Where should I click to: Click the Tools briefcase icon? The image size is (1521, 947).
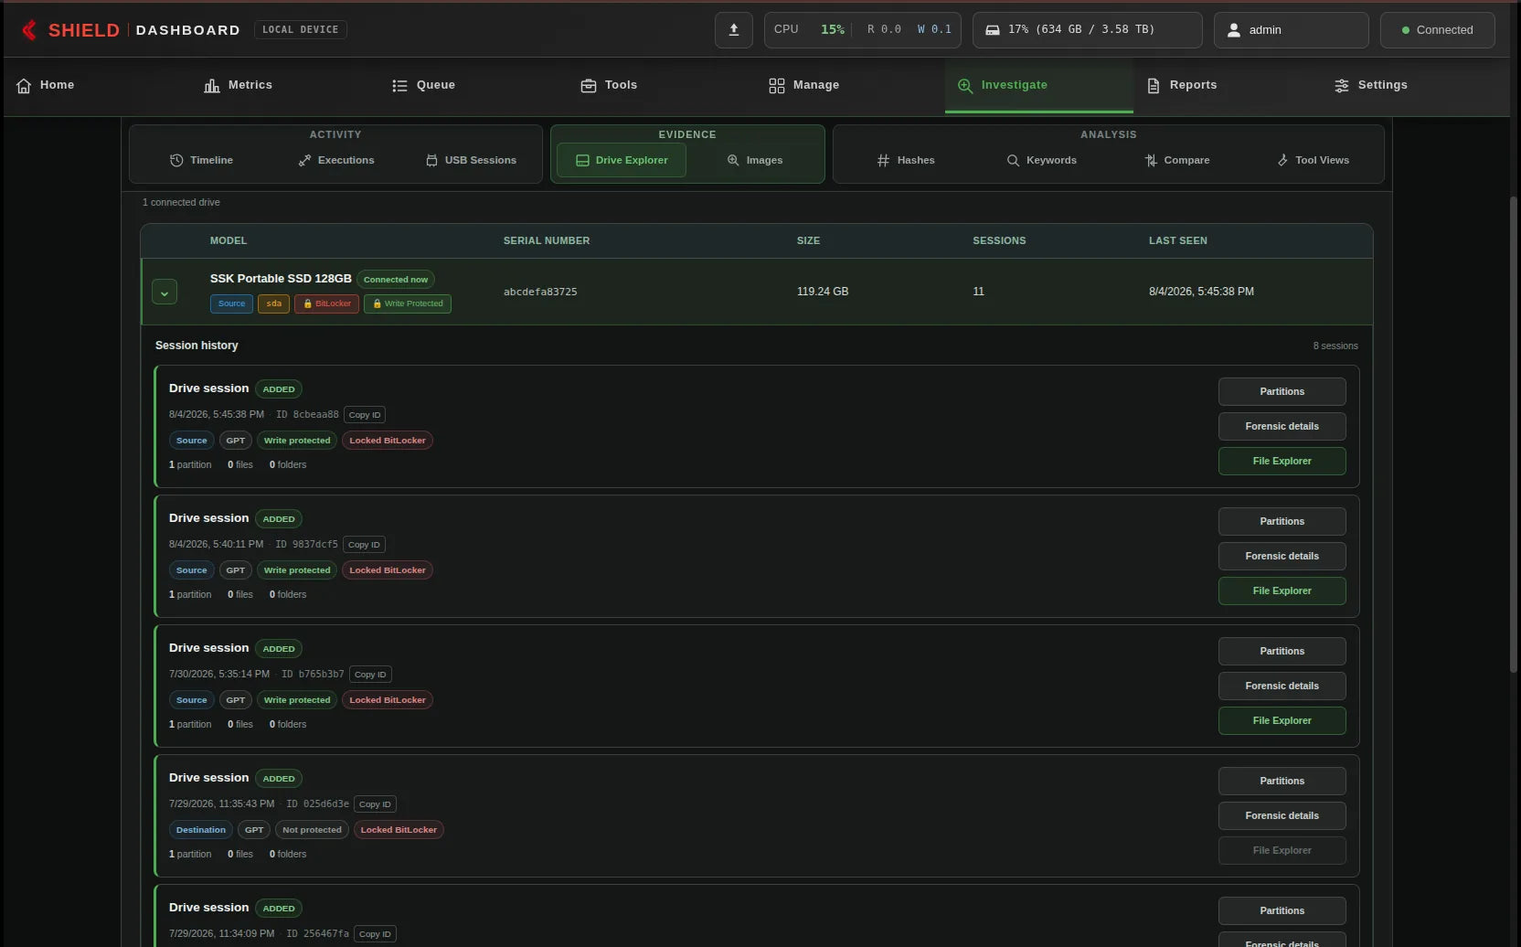[589, 86]
